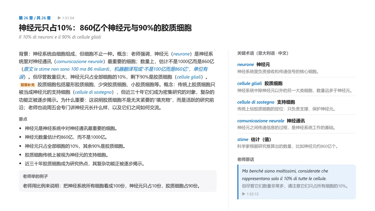375x211 pixels.
Task: Click the 1:31:54 play timestamp icon
Action: [x=59, y=18]
